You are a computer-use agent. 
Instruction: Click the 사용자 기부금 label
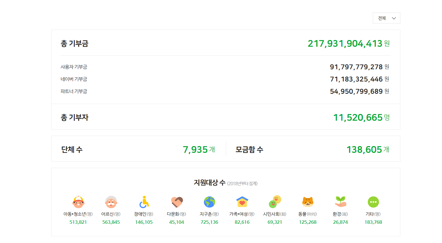pos(74,67)
